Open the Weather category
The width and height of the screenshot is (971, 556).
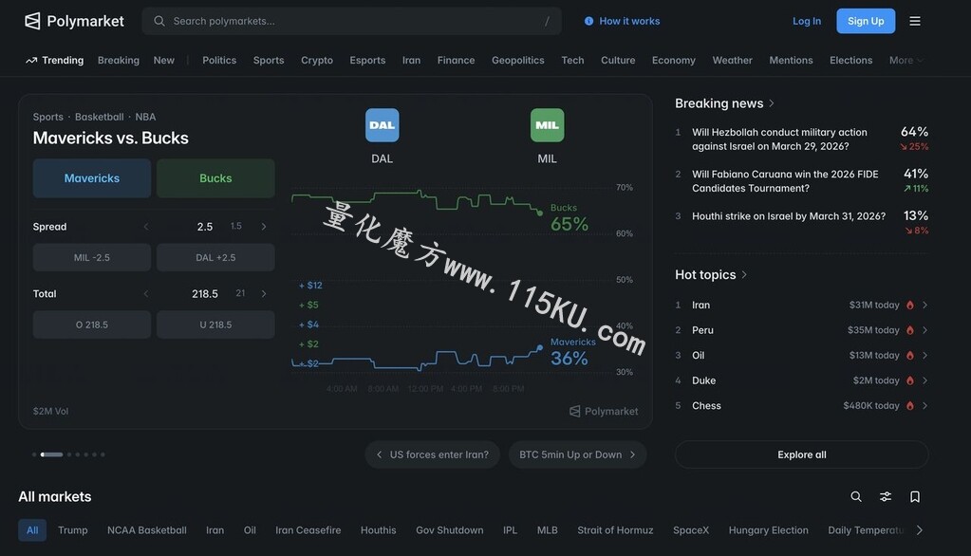coord(732,60)
